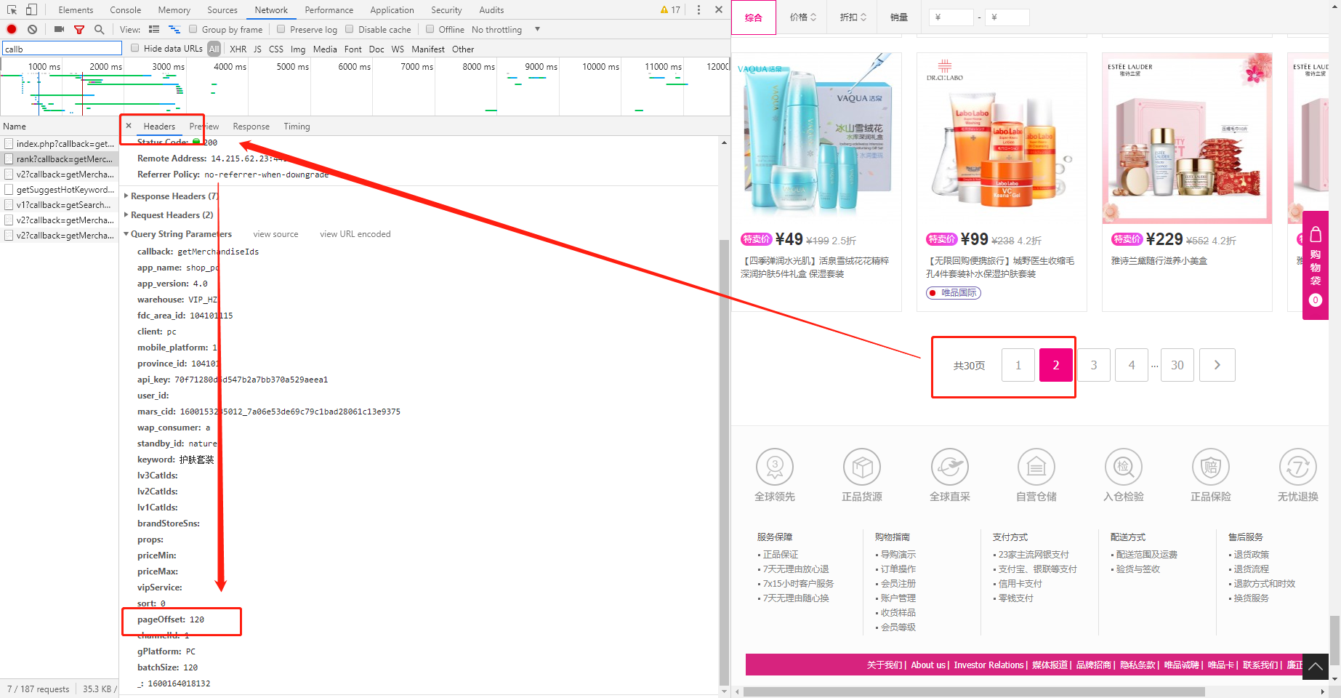
Task: Open DevTools customize three-dot menu
Action: click(x=698, y=9)
